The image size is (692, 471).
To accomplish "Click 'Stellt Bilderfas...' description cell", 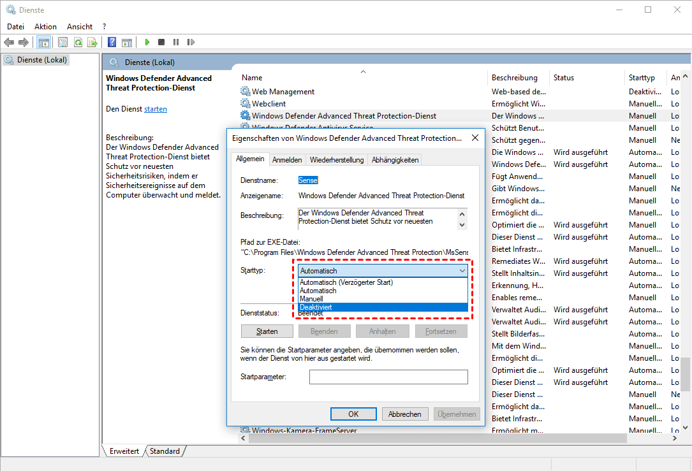I will [518, 334].
